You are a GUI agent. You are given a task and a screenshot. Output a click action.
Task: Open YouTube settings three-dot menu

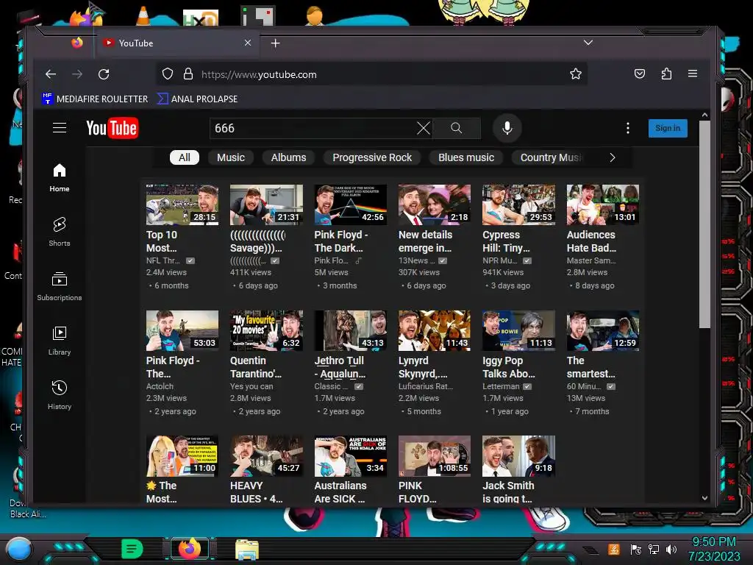pyautogui.click(x=628, y=128)
